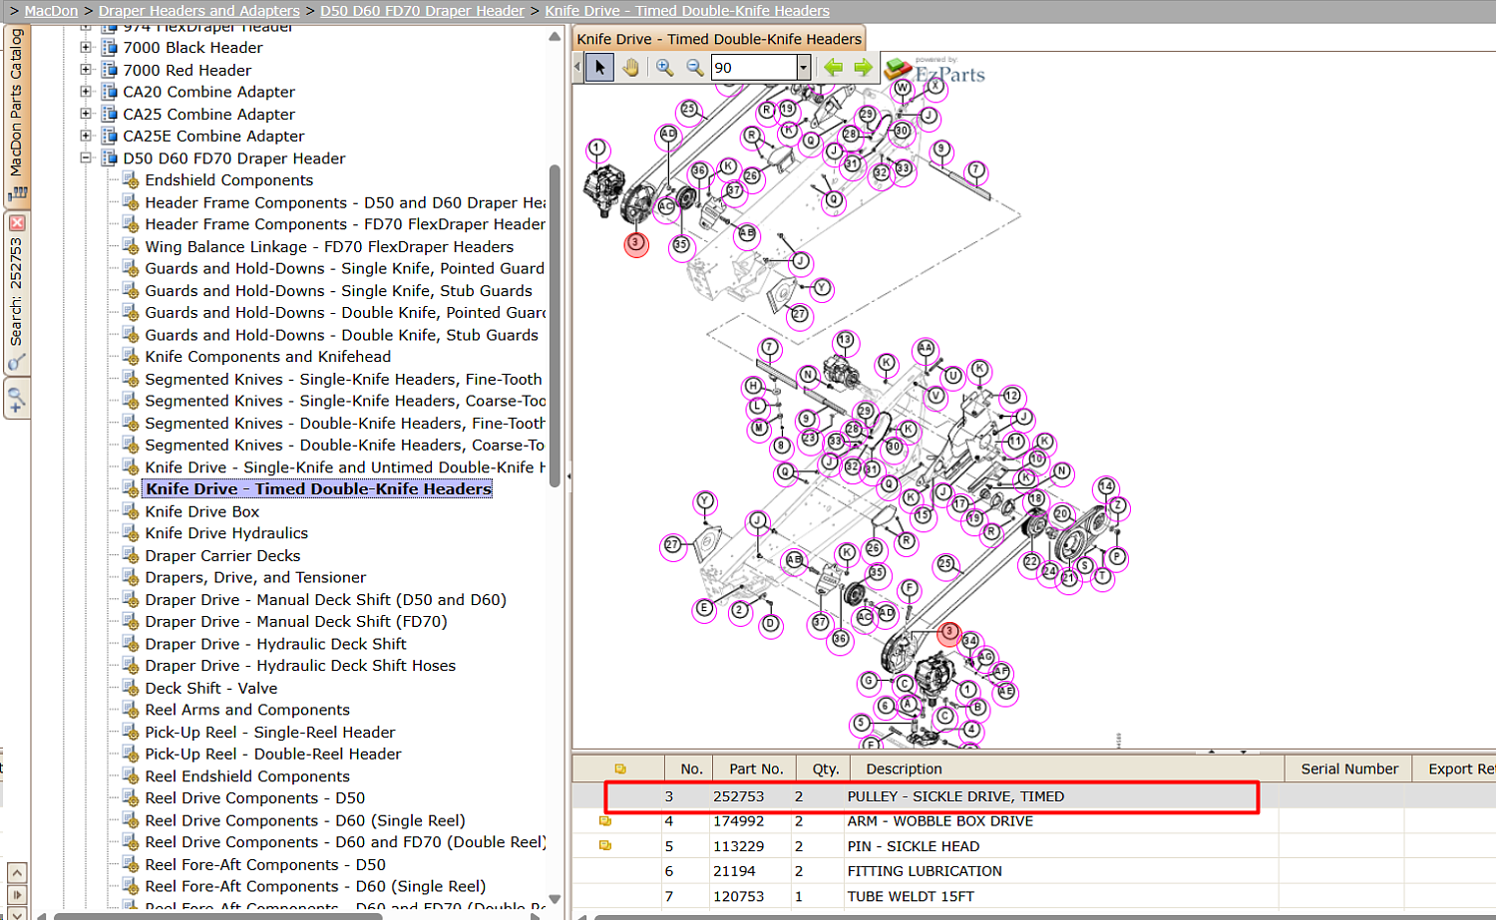
Task: Click the note icon in row 4
Action: click(x=604, y=821)
